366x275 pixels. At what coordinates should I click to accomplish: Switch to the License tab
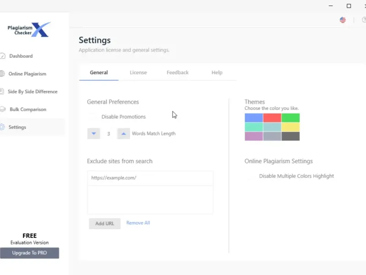pyautogui.click(x=138, y=72)
